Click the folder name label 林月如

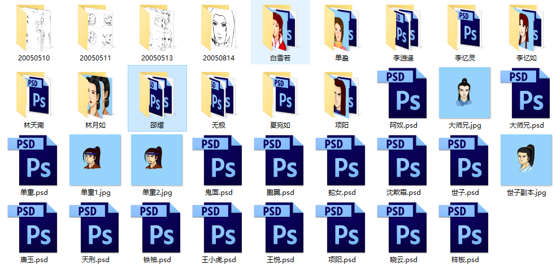click(95, 125)
